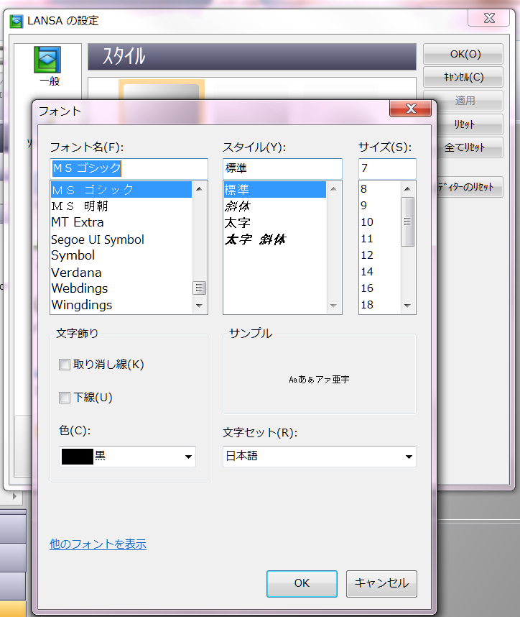Click the エディターのリセット button
The height and width of the screenshot is (617, 520).
click(470, 187)
